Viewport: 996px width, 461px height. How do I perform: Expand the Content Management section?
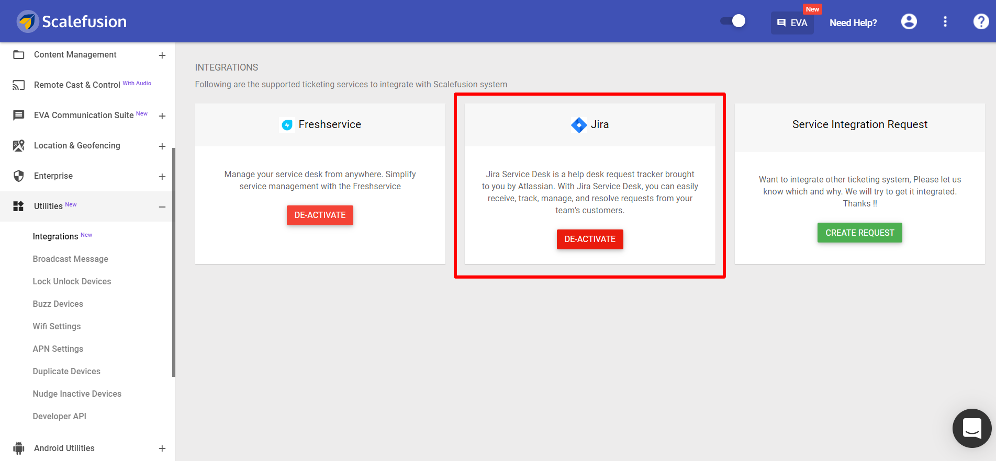[x=162, y=55]
